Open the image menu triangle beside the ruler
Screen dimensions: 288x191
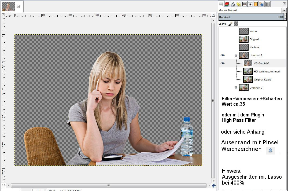point(3,15)
